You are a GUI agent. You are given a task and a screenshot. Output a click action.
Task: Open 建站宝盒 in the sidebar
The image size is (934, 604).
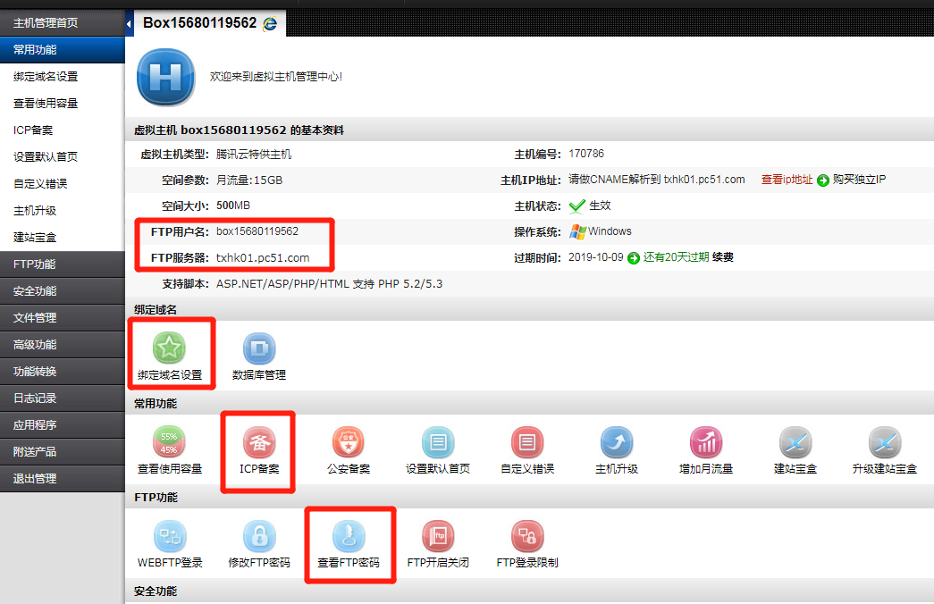(x=35, y=237)
